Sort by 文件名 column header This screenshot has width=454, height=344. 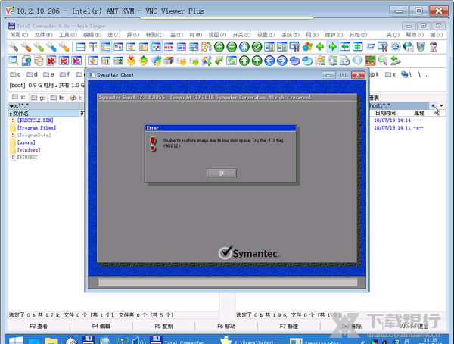pos(44,114)
